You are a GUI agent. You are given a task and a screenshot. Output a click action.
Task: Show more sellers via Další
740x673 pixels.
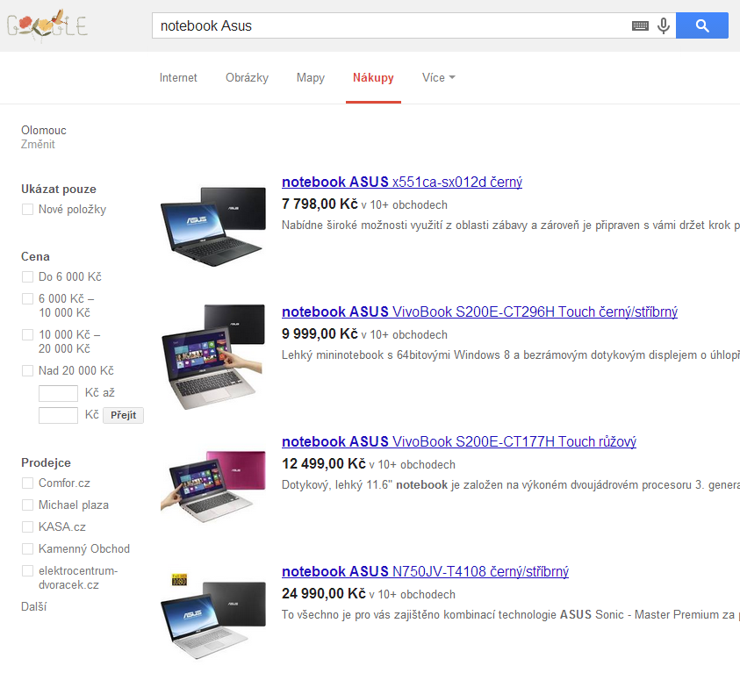(34, 606)
